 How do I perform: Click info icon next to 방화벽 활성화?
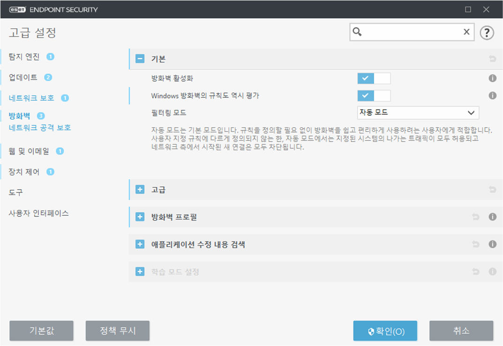coord(492,79)
